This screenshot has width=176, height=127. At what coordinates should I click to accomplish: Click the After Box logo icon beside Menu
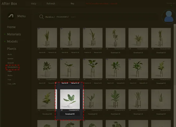click(x=11, y=16)
